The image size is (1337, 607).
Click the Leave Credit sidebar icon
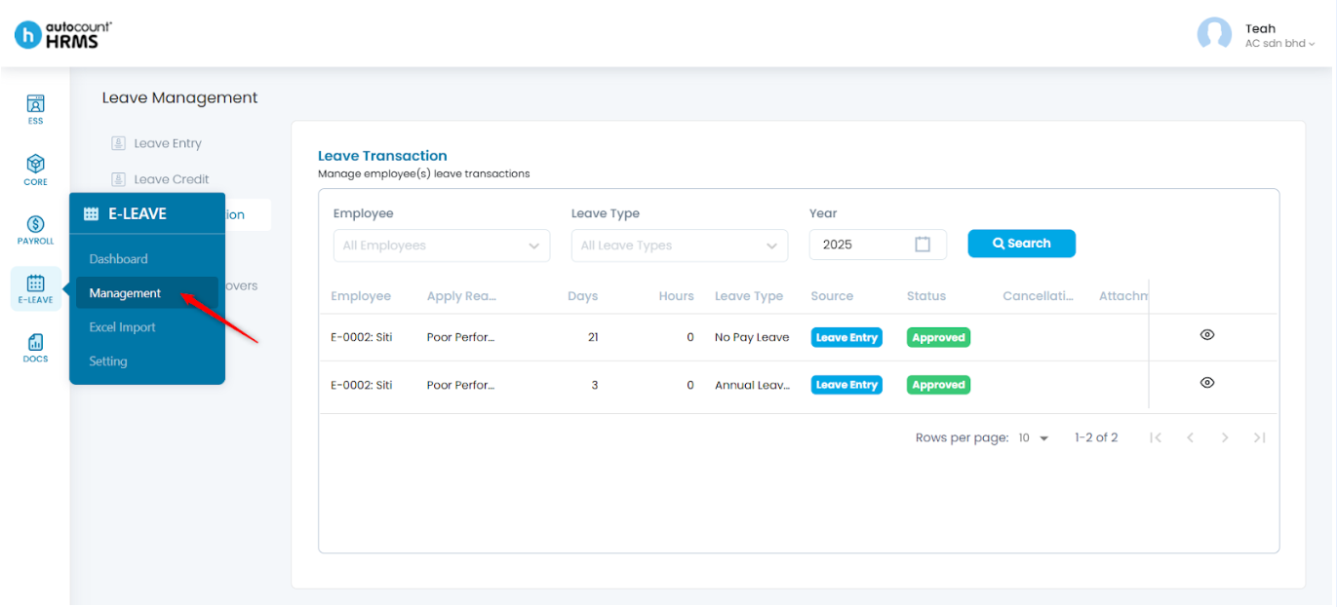[118, 179]
